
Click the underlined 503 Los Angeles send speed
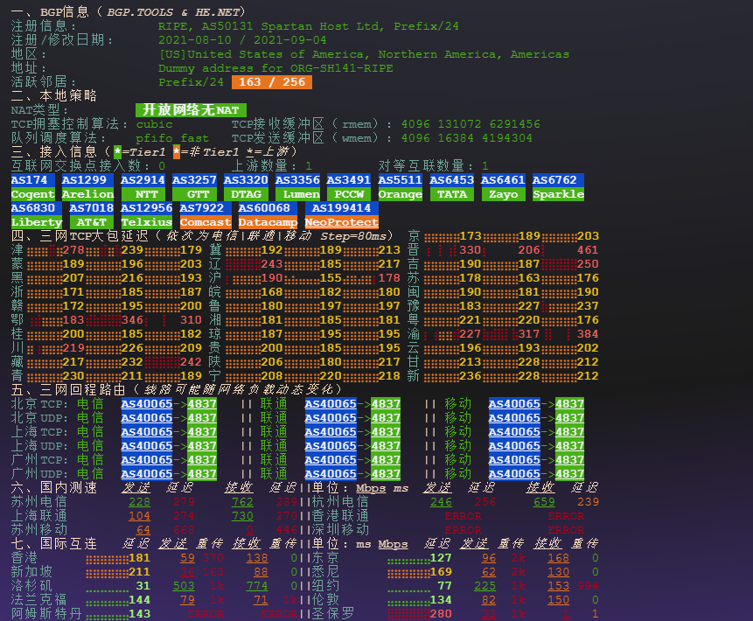(184, 586)
